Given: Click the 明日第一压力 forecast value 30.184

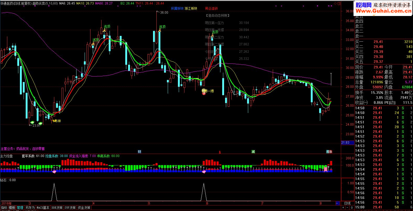Looking at the screenshot, I should tap(244, 23).
